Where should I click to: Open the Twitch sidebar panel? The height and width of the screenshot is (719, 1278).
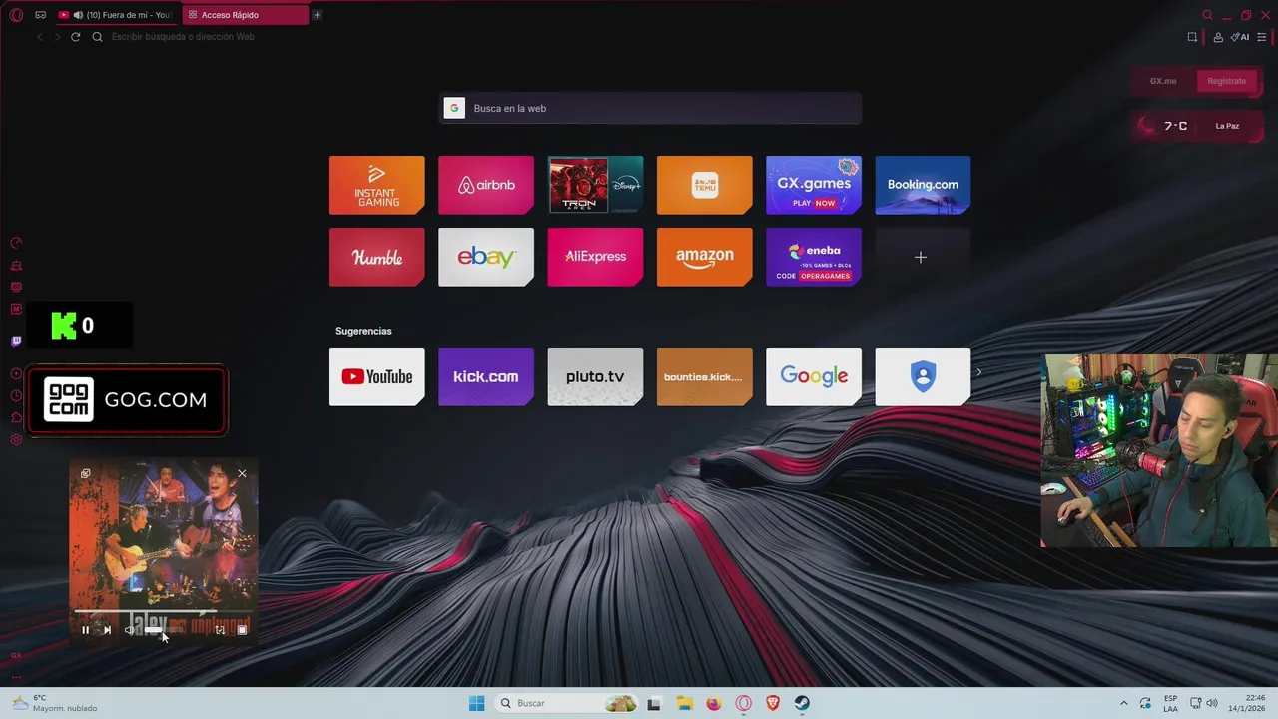[x=16, y=341]
